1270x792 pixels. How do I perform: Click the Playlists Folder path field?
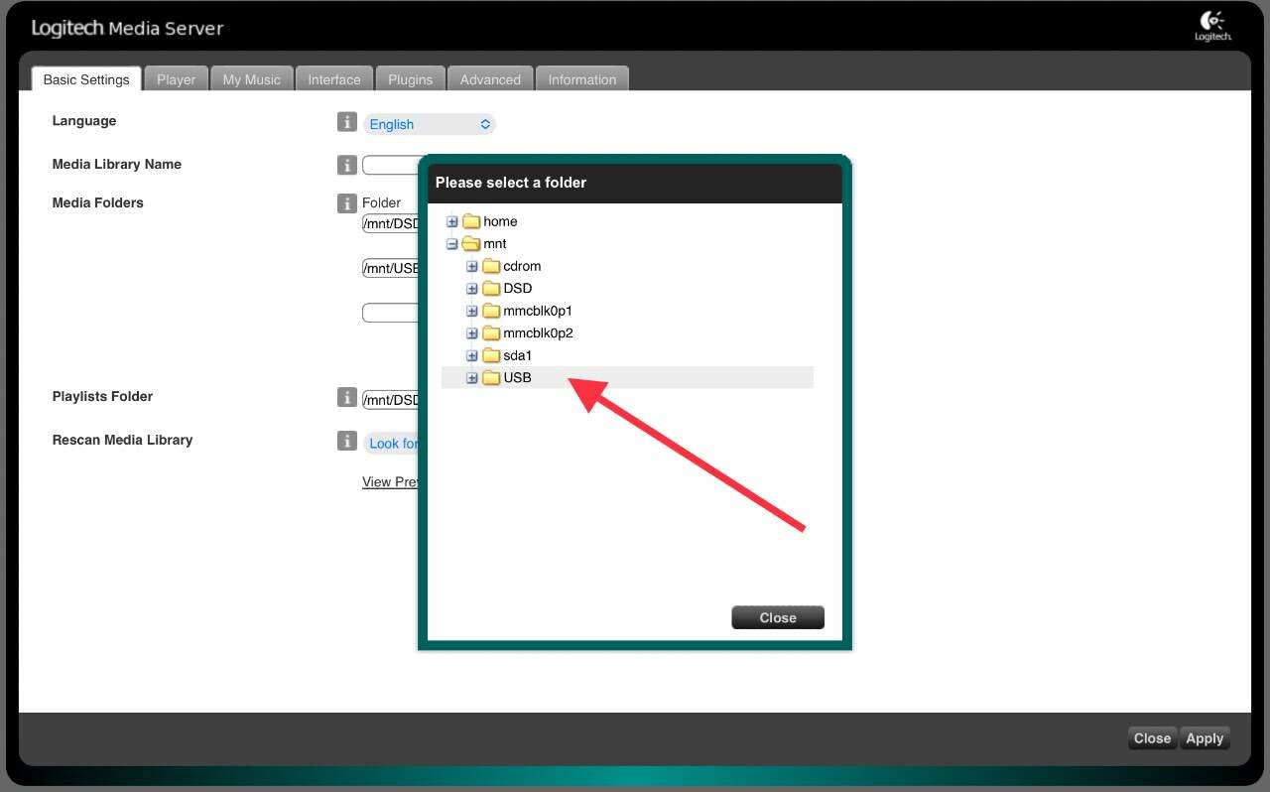[391, 400]
